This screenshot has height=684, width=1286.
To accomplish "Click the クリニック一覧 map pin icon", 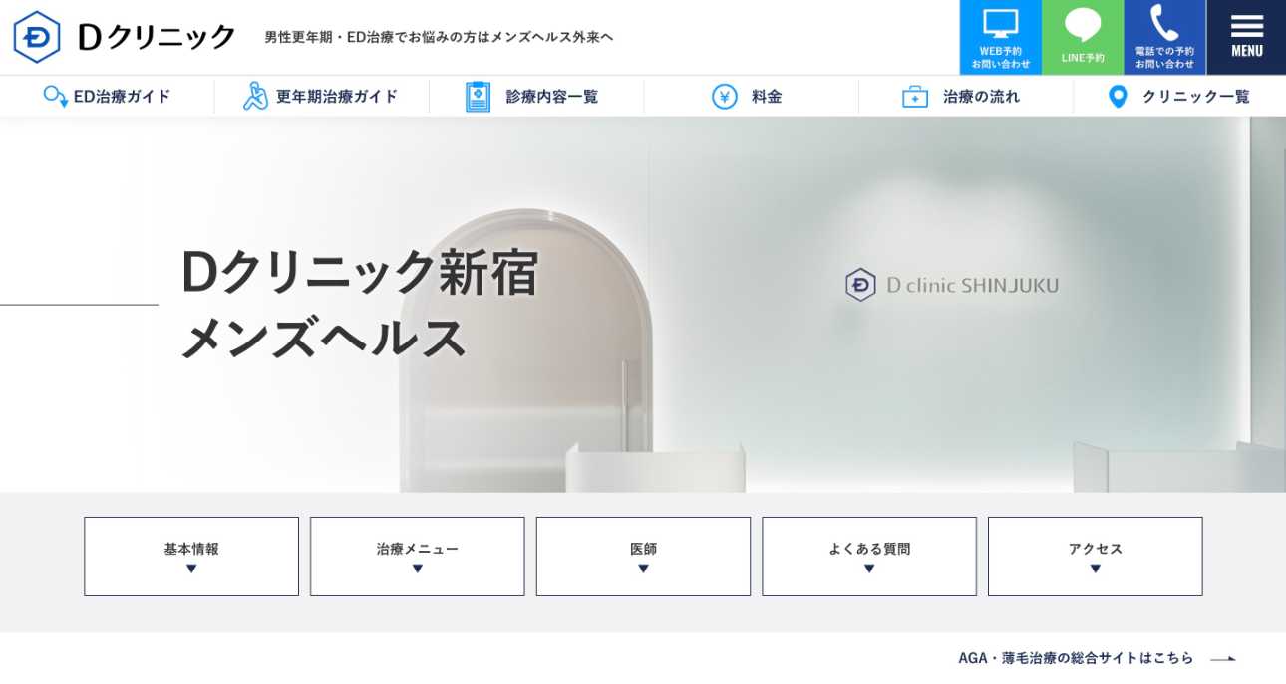I will (1119, 97).
